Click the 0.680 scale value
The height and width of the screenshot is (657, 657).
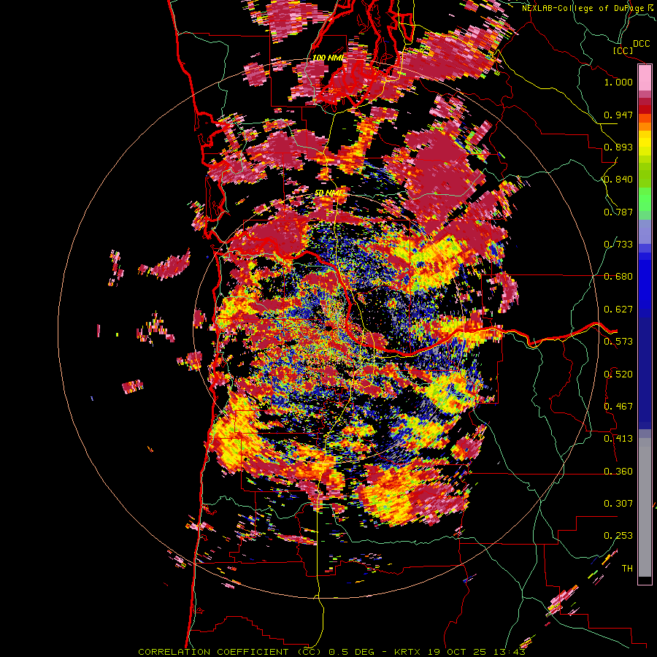(618, 277)
